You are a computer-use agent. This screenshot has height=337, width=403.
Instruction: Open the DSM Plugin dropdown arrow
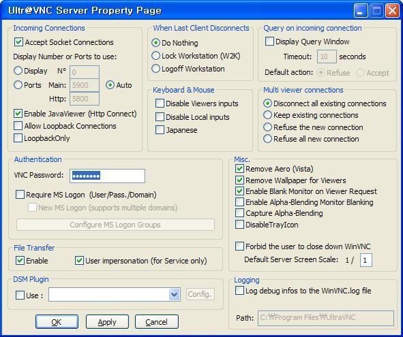[175, 294]
